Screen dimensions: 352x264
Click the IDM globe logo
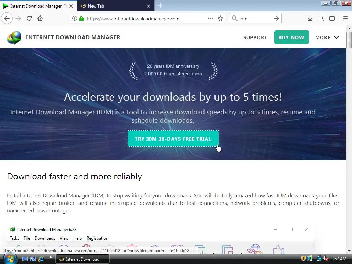coord(14,37)
